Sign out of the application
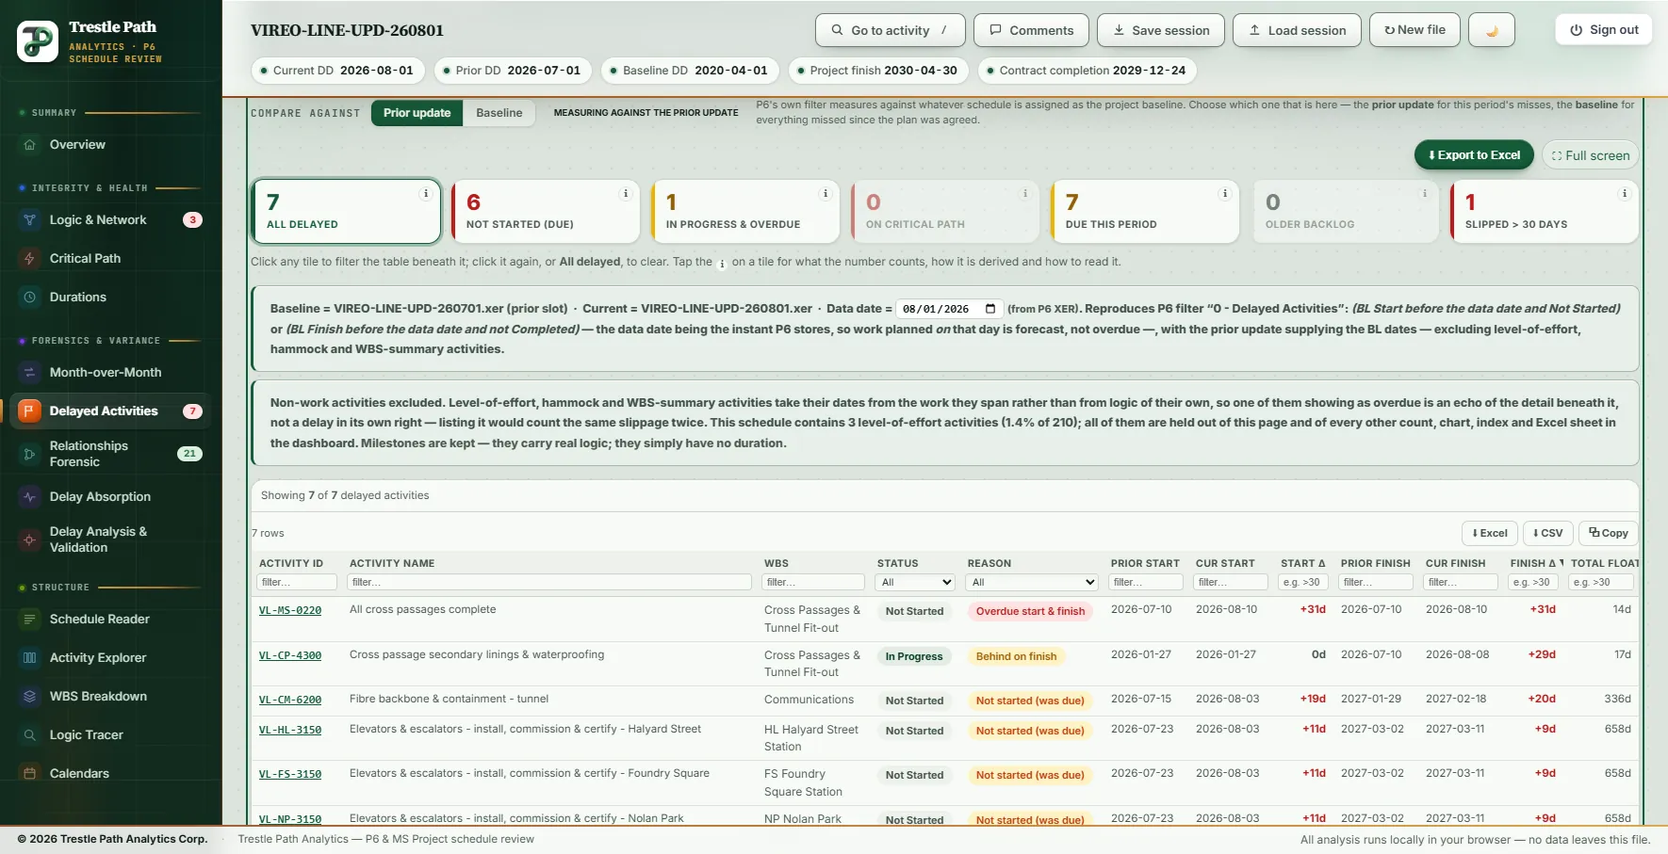The height and width of the screenshot is (854, 1668). pos(1604,30)
